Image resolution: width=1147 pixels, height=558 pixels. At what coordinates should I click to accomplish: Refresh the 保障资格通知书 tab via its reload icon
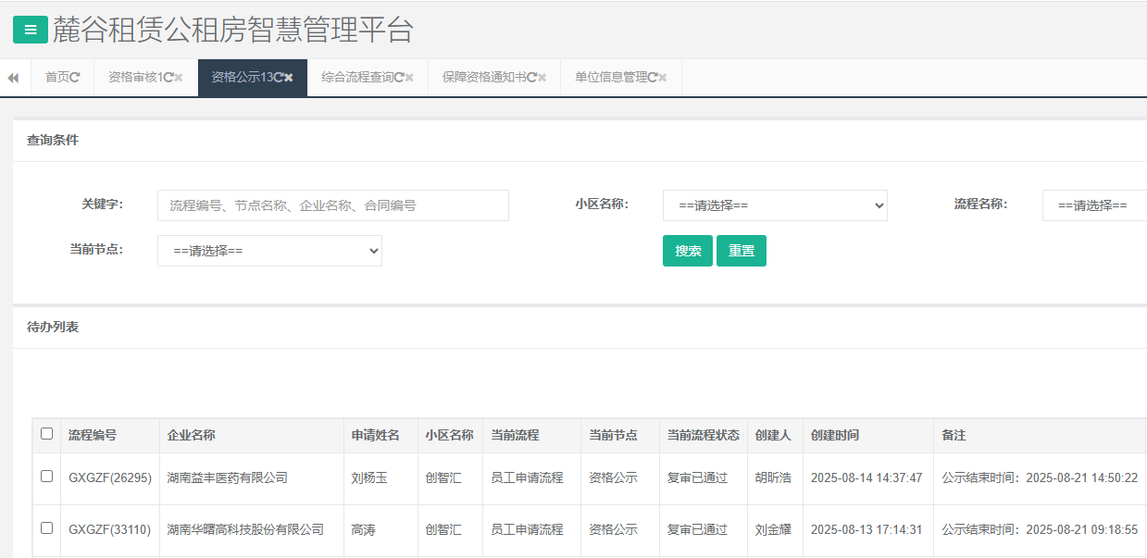pyautogui.click(x=531, y=78)
